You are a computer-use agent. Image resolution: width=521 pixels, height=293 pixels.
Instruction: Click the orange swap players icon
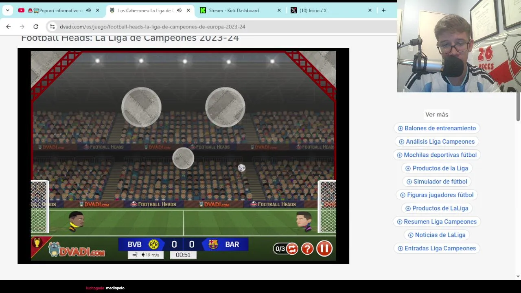[x=292, y=249]
